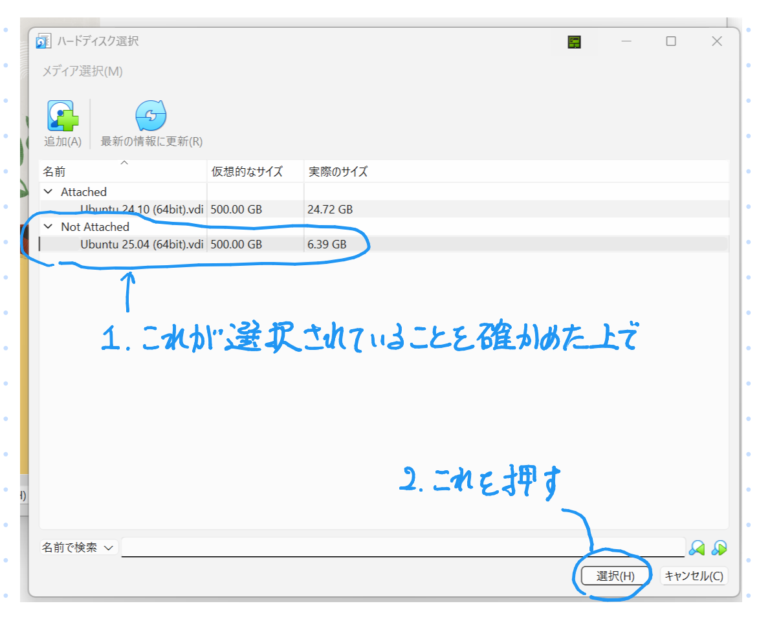Focus the search text field
Screen dimensions: 770x619
402,547
